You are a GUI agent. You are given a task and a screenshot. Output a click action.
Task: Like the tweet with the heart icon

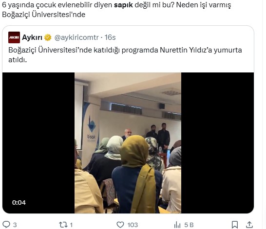(120, 225)
